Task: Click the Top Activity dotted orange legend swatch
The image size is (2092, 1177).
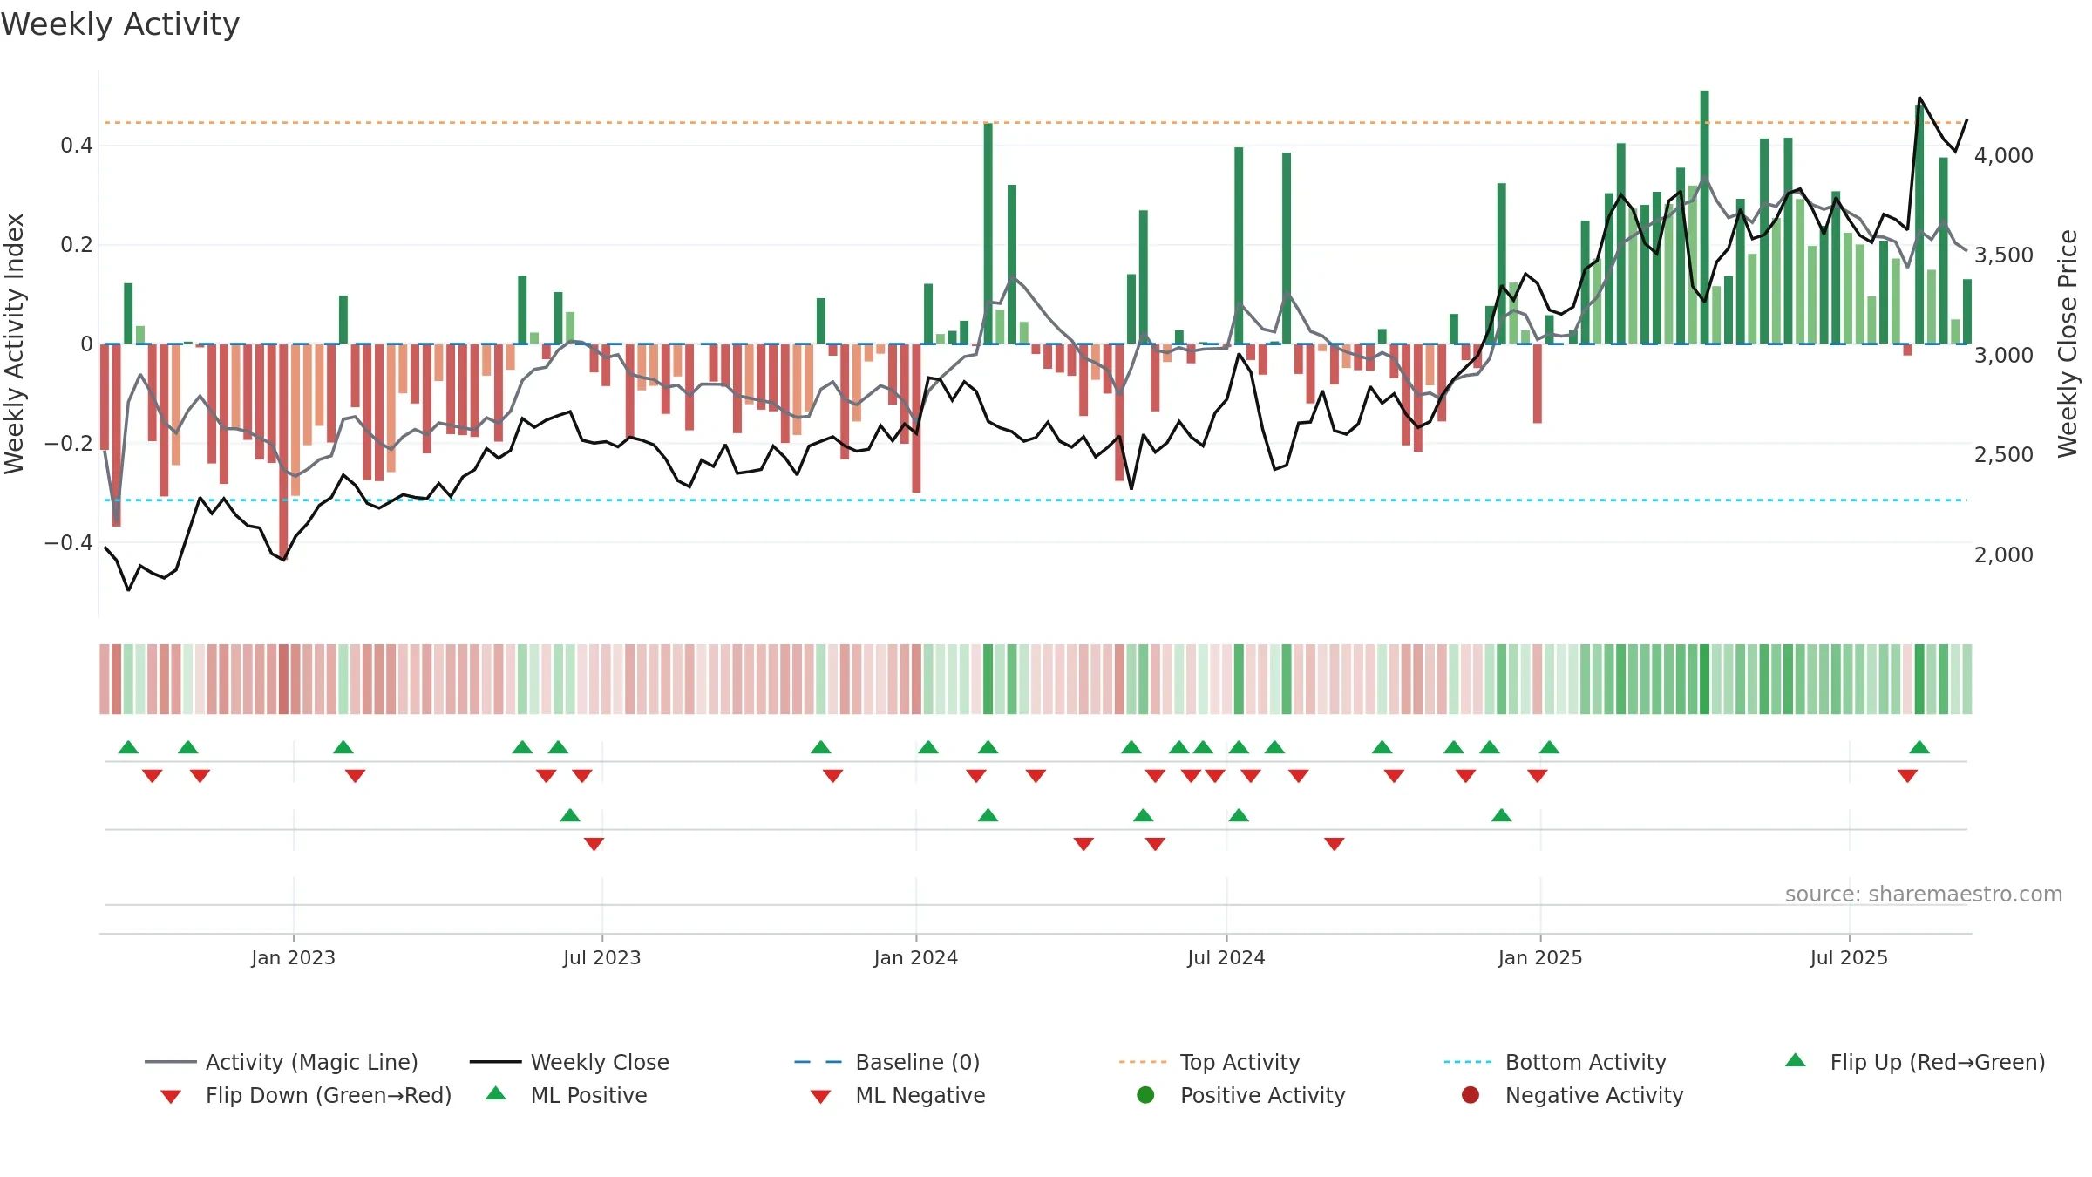Action: [x=1143, y=1062]
